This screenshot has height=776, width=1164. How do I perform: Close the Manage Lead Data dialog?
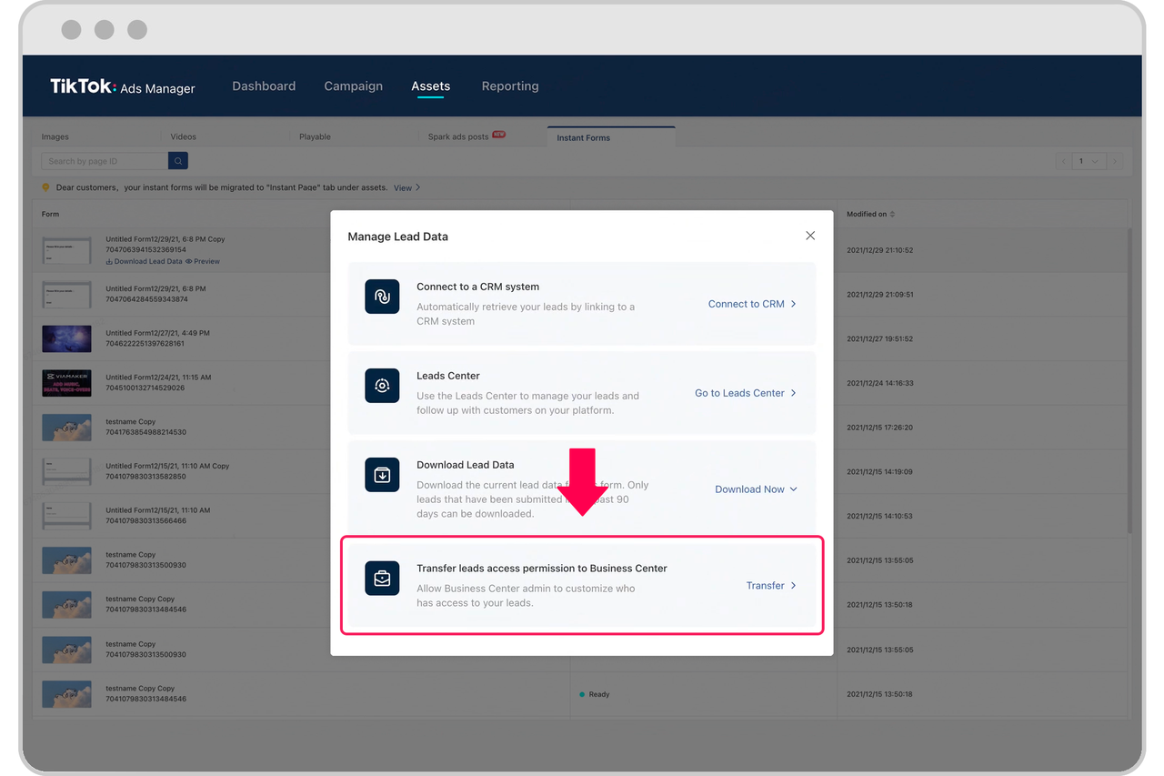(x=810, y=236)
